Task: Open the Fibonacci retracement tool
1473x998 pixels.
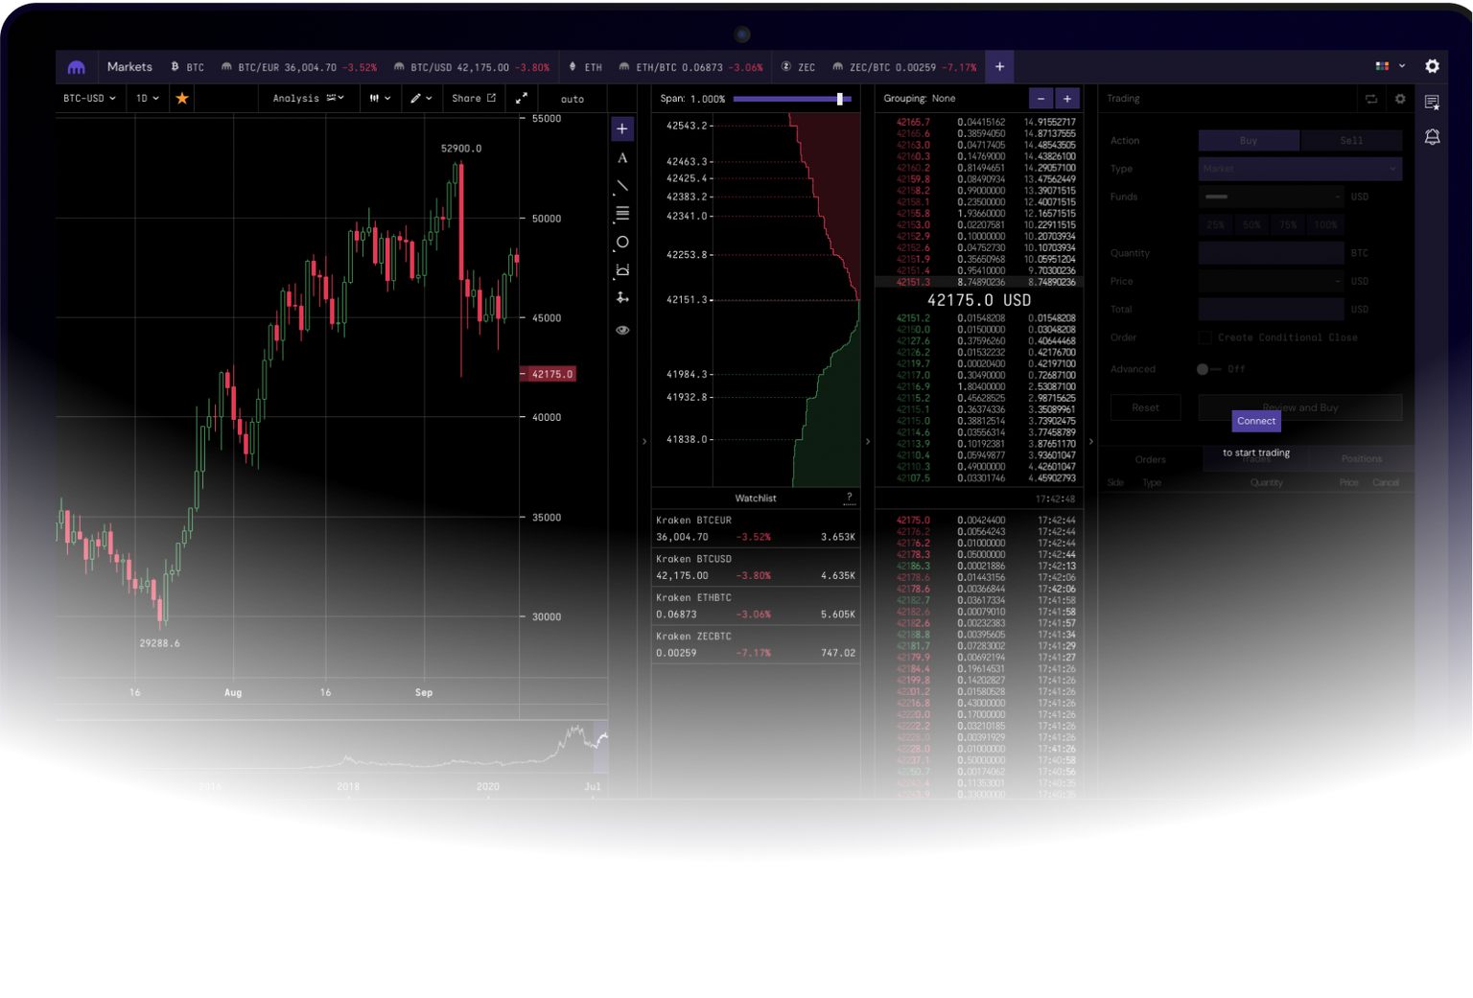Action: pos(622,212)
